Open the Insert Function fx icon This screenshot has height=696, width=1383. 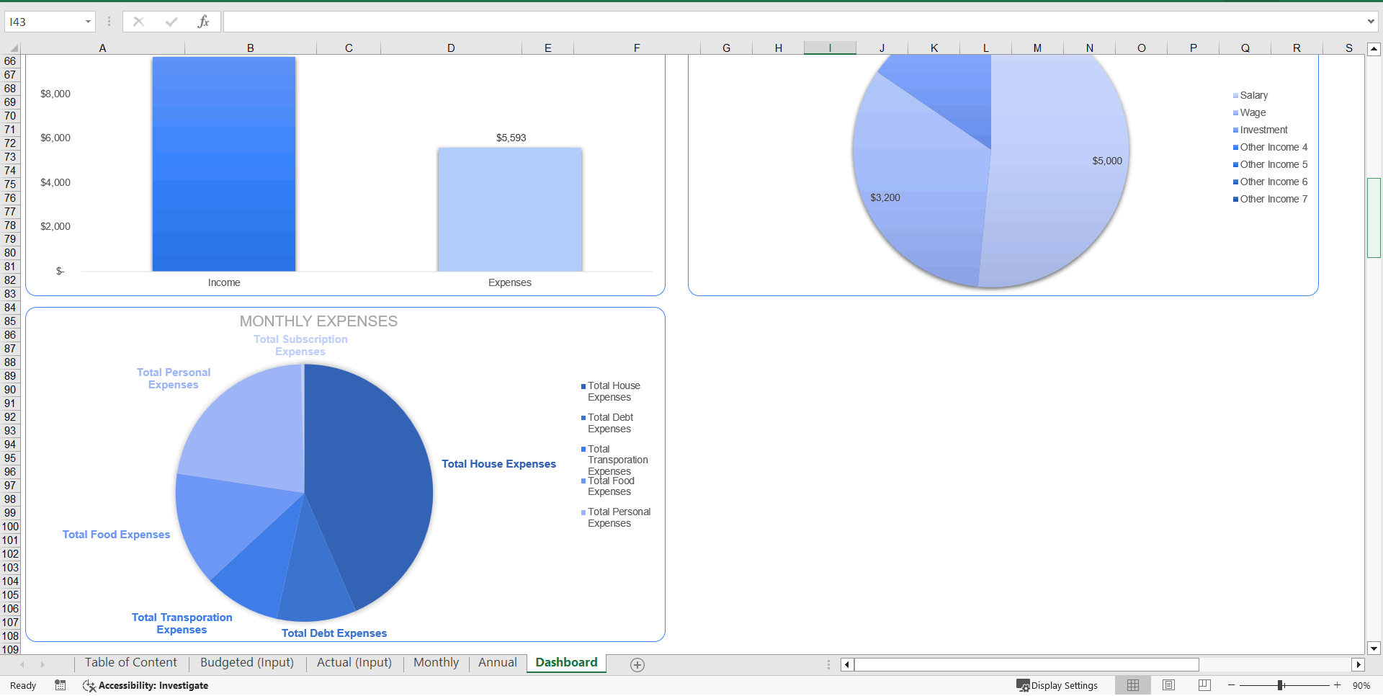tap(203, 22)
